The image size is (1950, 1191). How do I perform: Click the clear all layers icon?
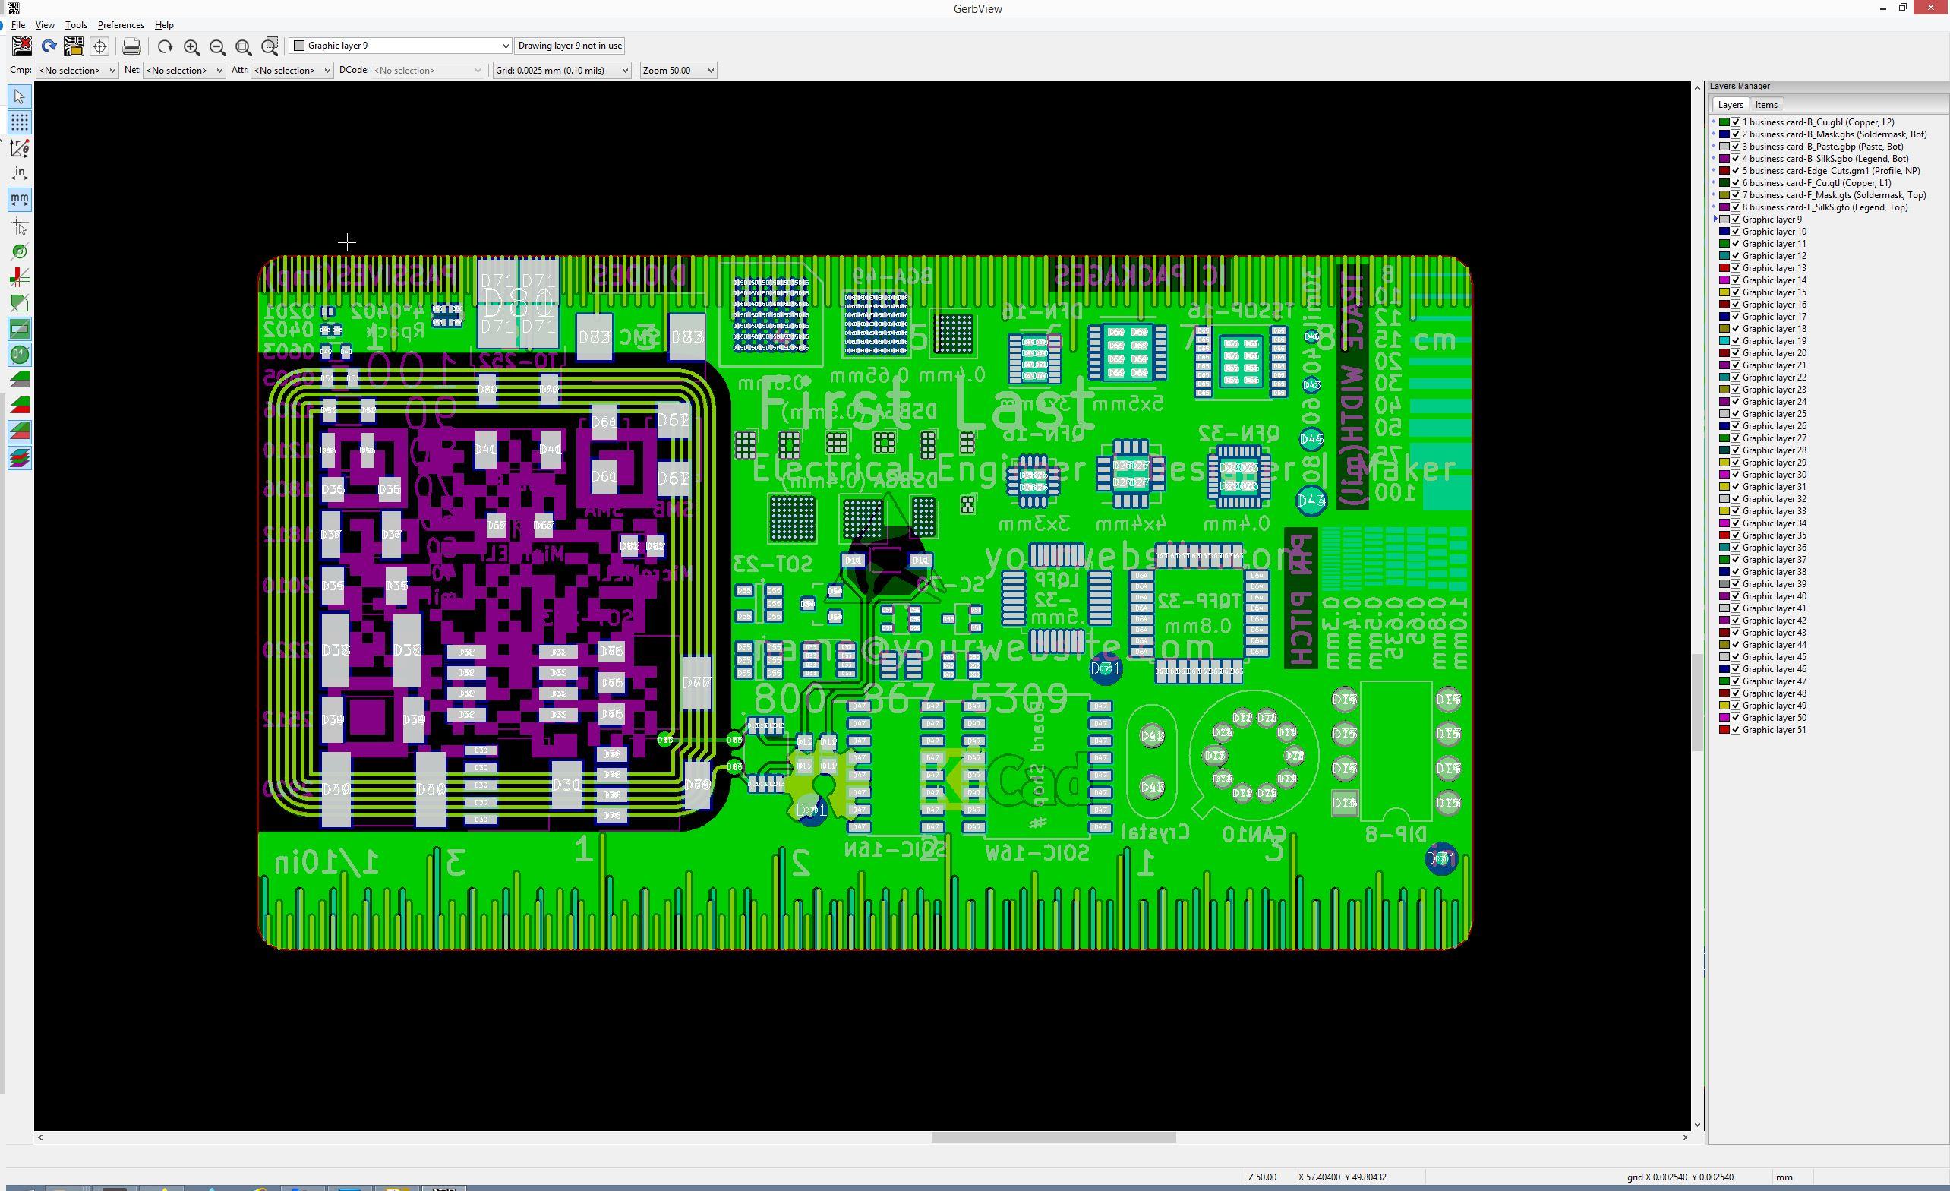coord(22,47)
